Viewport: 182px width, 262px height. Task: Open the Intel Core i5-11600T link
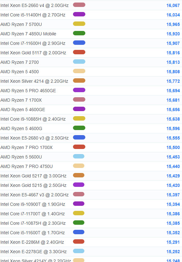(33, 233)
